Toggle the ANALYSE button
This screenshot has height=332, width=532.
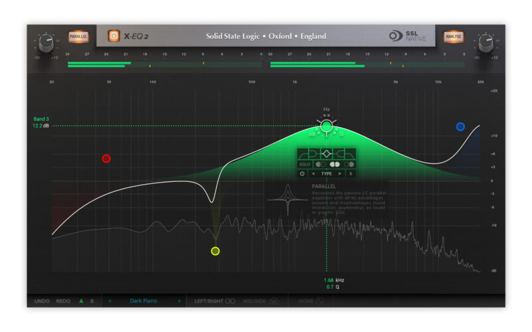[454, 37]
